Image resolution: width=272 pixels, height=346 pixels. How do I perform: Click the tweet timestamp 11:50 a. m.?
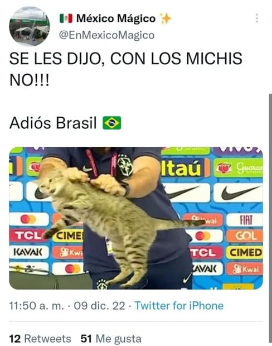click(37, 306)
